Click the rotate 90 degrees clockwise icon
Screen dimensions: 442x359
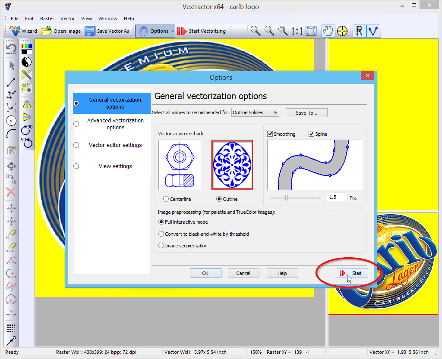[27, 129]
